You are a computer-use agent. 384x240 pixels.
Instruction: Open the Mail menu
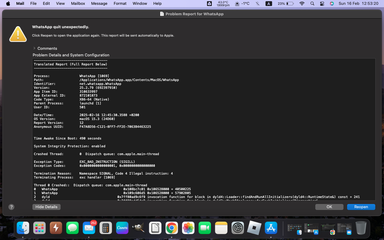point(20,4)
